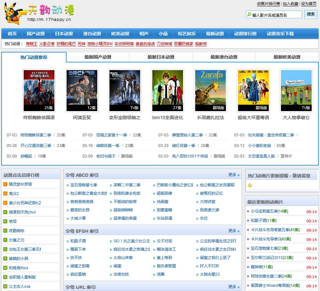Image resolution: width=320 pixels, height=291 pixels.
Task: Open the 恶搞之家第十一季 list link
Action: 112,135
